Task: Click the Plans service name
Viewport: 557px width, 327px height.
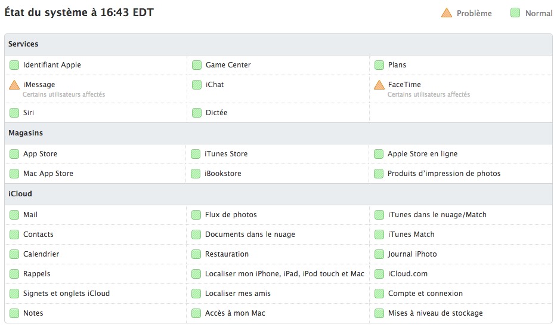Action: (397, 65)
